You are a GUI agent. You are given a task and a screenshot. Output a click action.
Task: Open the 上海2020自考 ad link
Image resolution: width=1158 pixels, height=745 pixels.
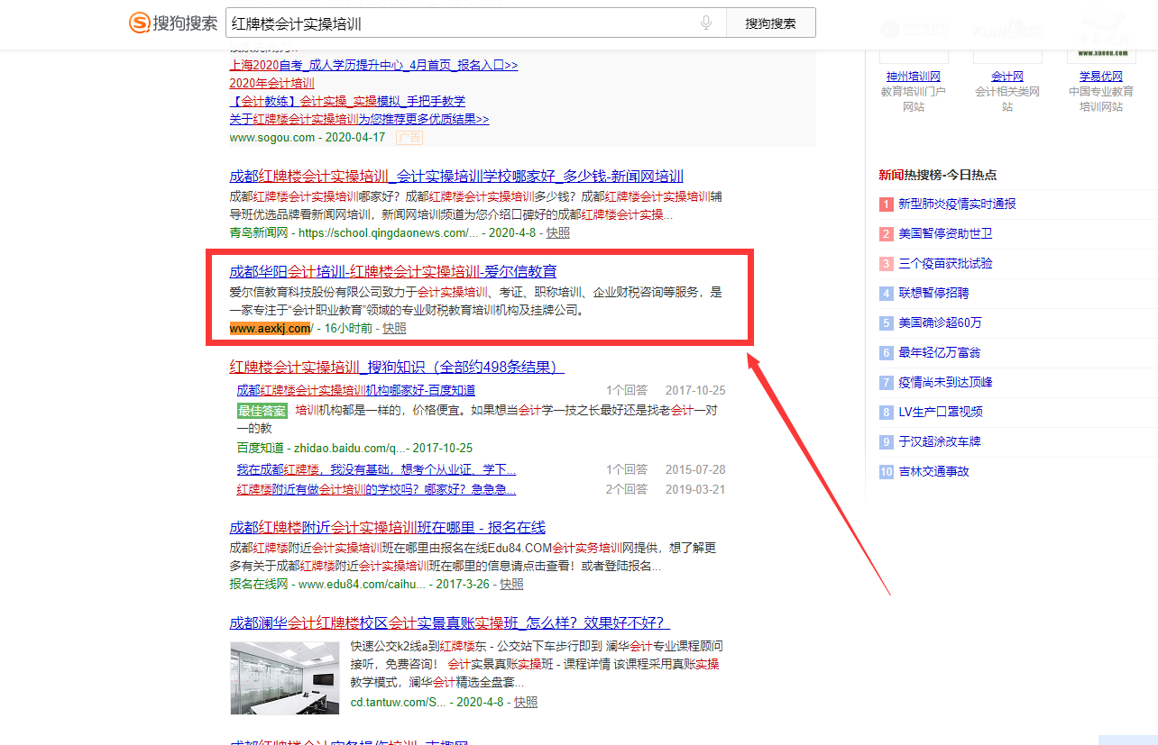pyautogui.click(x=373, y=66)
